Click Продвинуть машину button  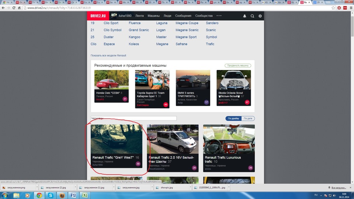click(x=238, y=66)
